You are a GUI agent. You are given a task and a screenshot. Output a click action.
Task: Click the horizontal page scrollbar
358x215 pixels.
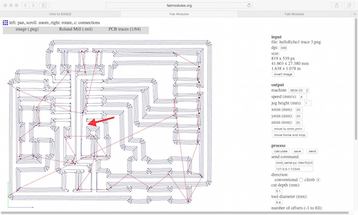pos(175,213)
